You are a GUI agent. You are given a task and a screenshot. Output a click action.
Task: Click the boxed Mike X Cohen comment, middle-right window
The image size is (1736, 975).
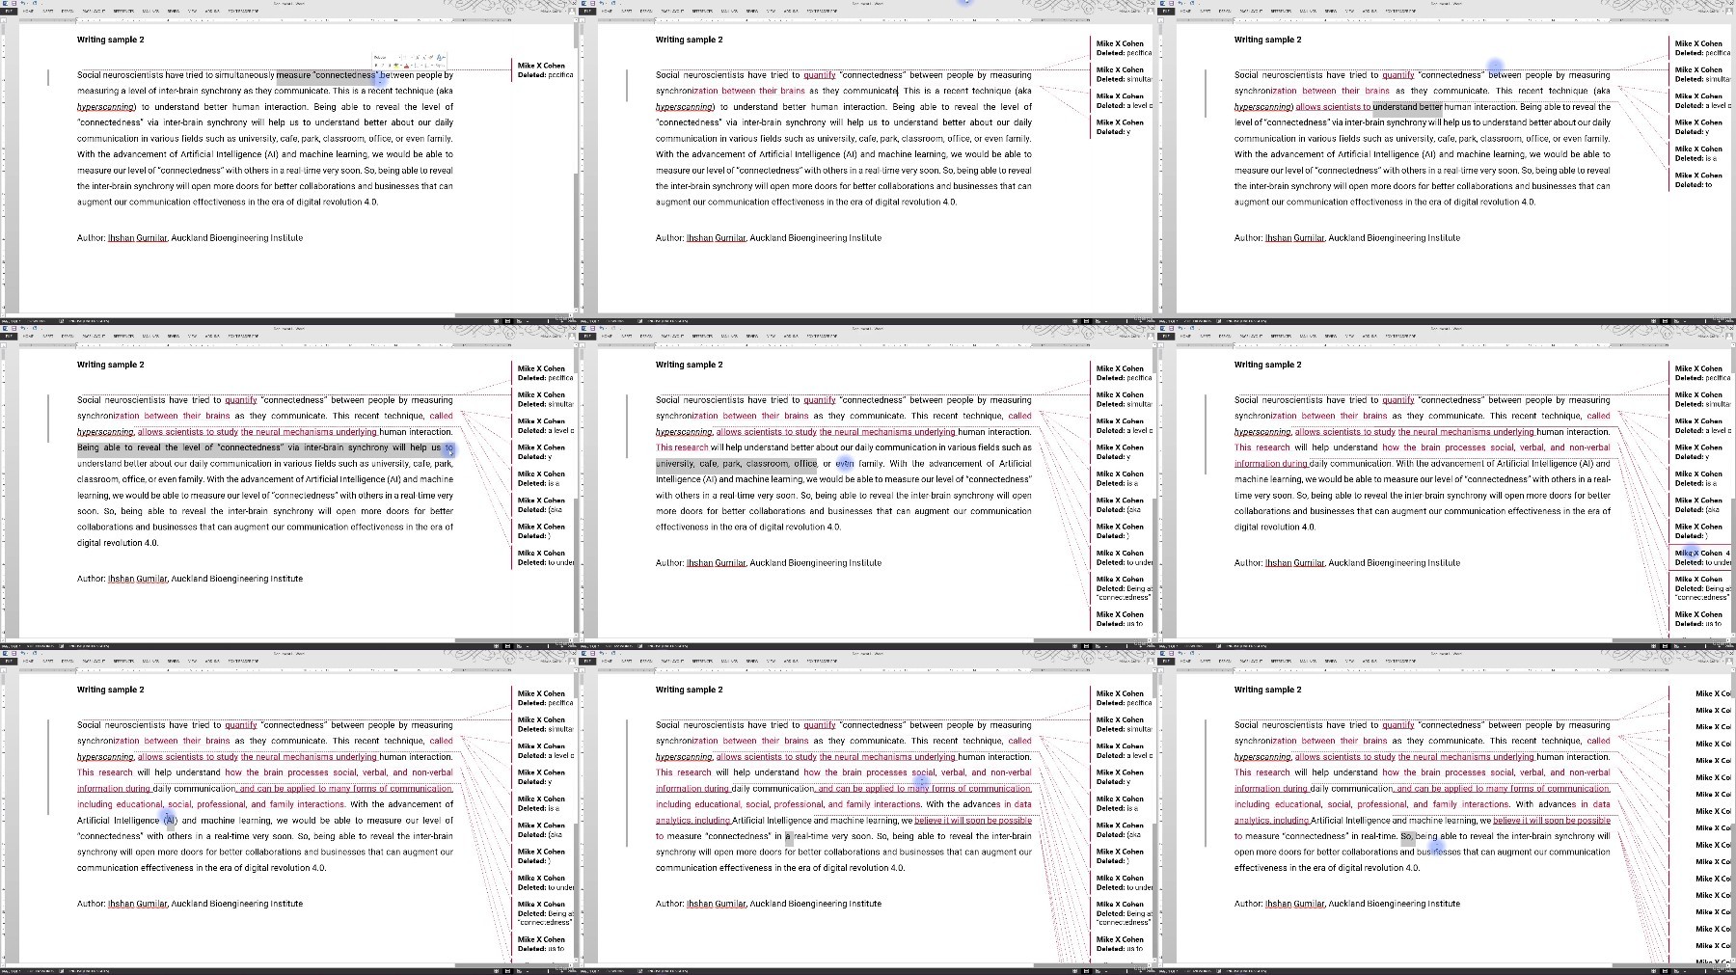click(1702, 557)
